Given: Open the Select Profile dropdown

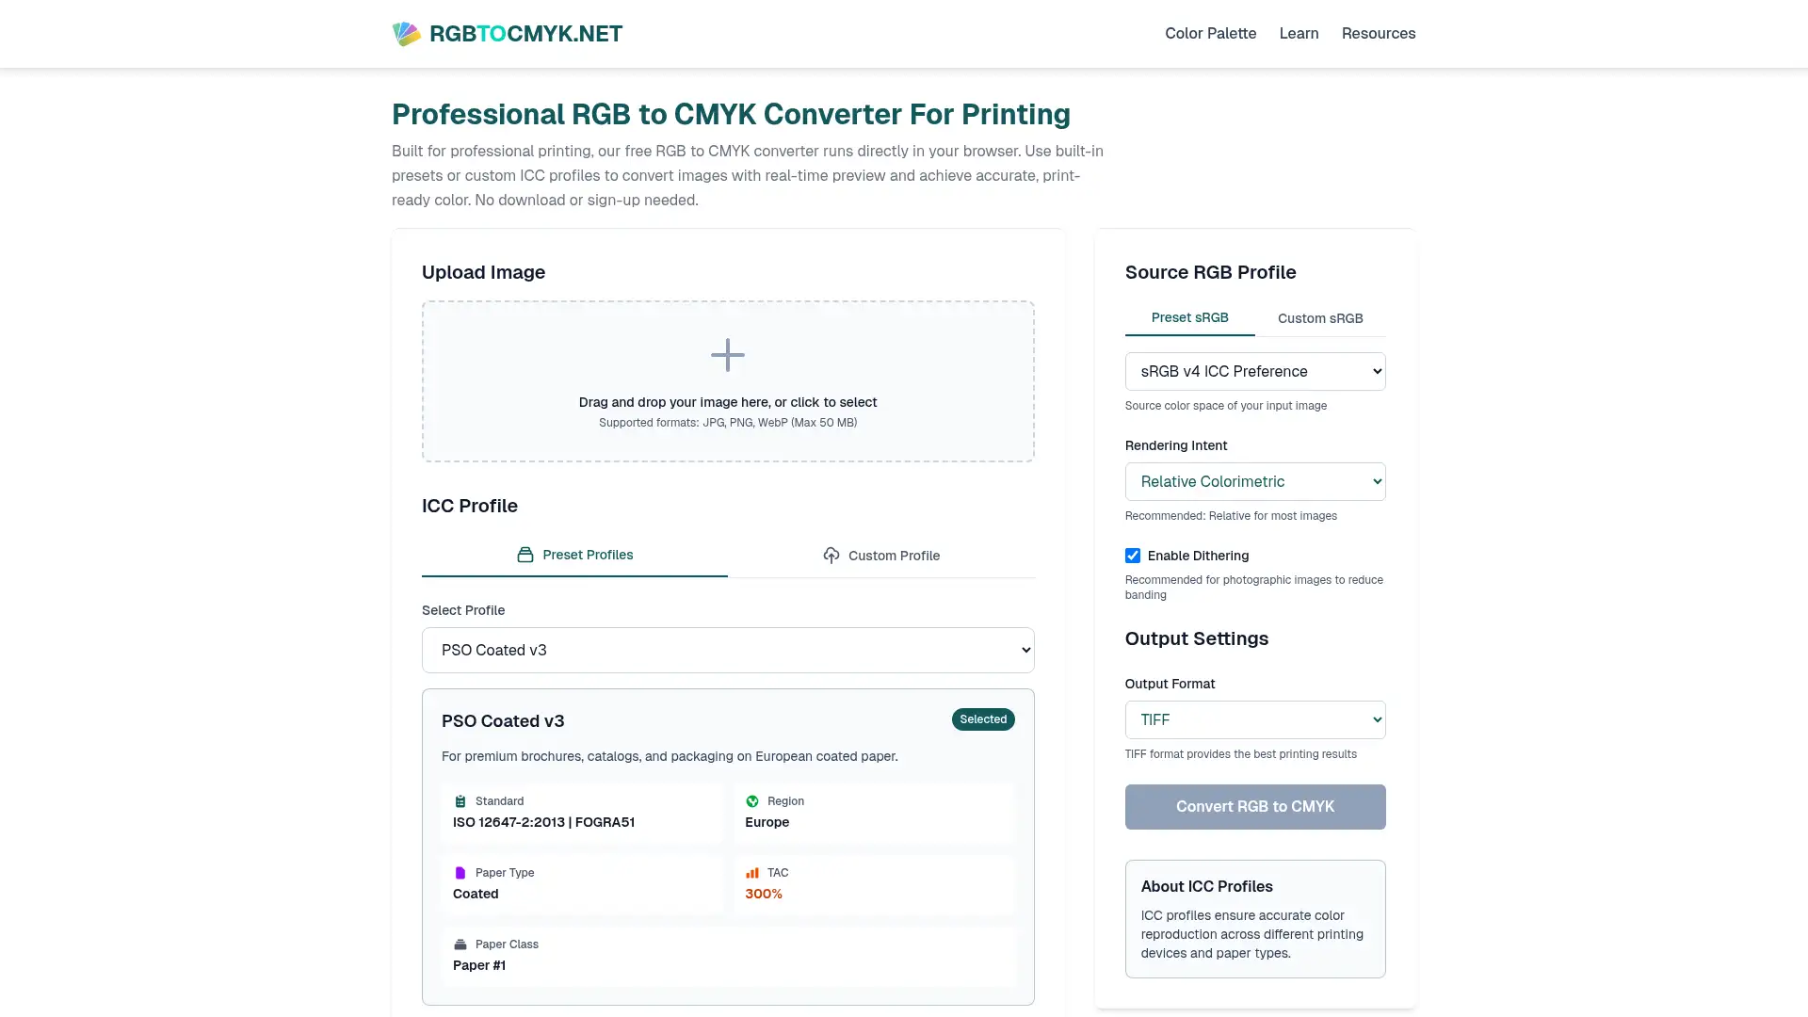Looking at the screenshot, I should pos(727,650).
